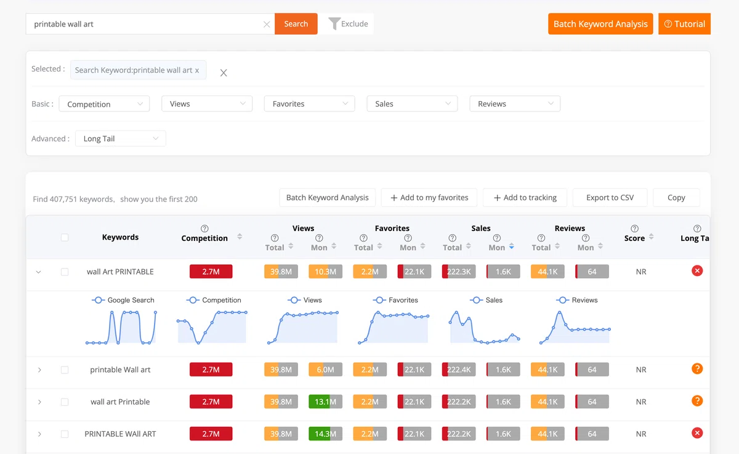Image resolution: width=739 pixels, height=454 pixels.
Task: Click the orange question icon on printable Wall art row
Action: (x=697, y=369)
